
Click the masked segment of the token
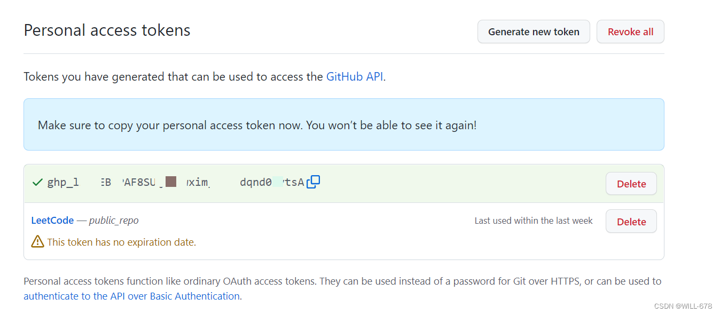click(x=170, y=181)
